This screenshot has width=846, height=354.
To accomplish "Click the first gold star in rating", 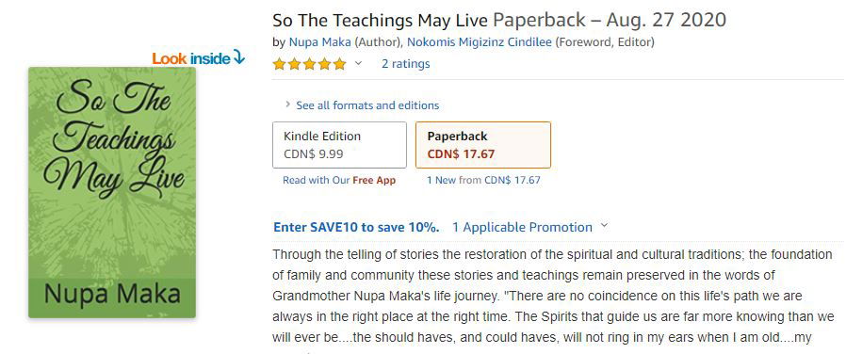I will pos(279,64).
